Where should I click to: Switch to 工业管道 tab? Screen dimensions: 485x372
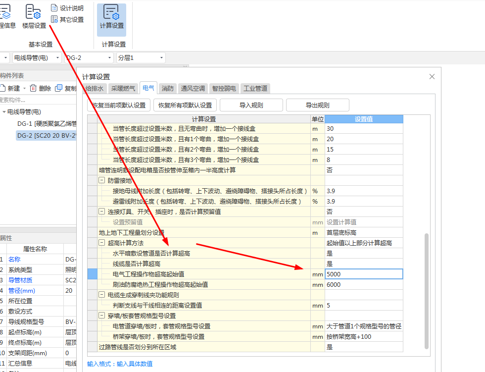[255, 89]
